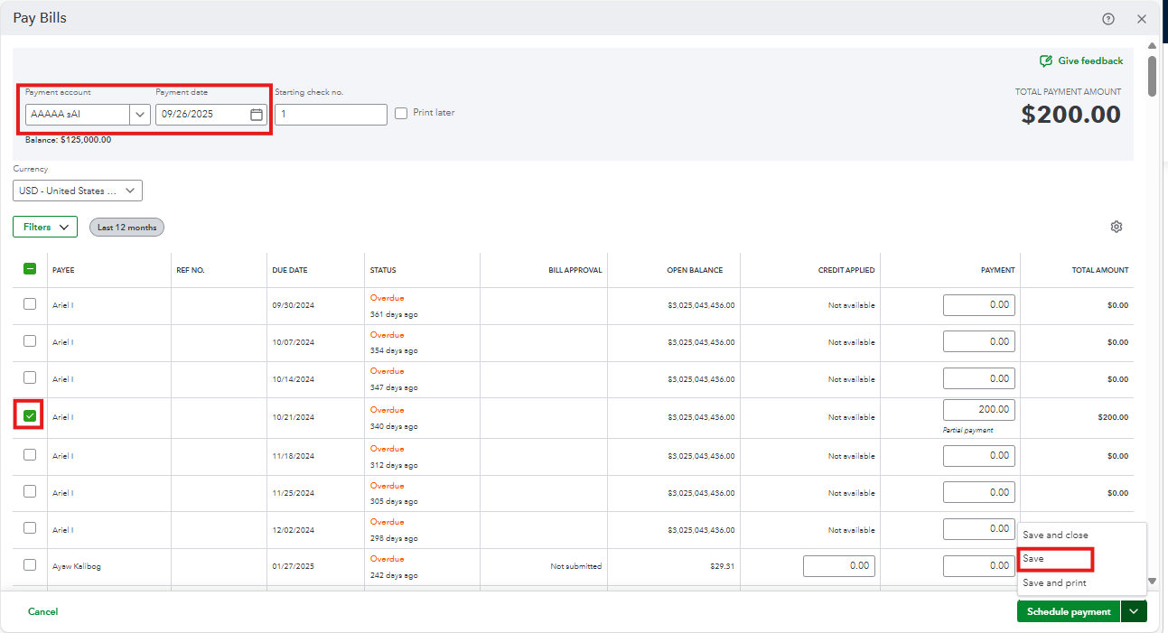Edit the 200.00 payment field
The height and width of the screenshot is (633, 1168).
click(979, 409)
